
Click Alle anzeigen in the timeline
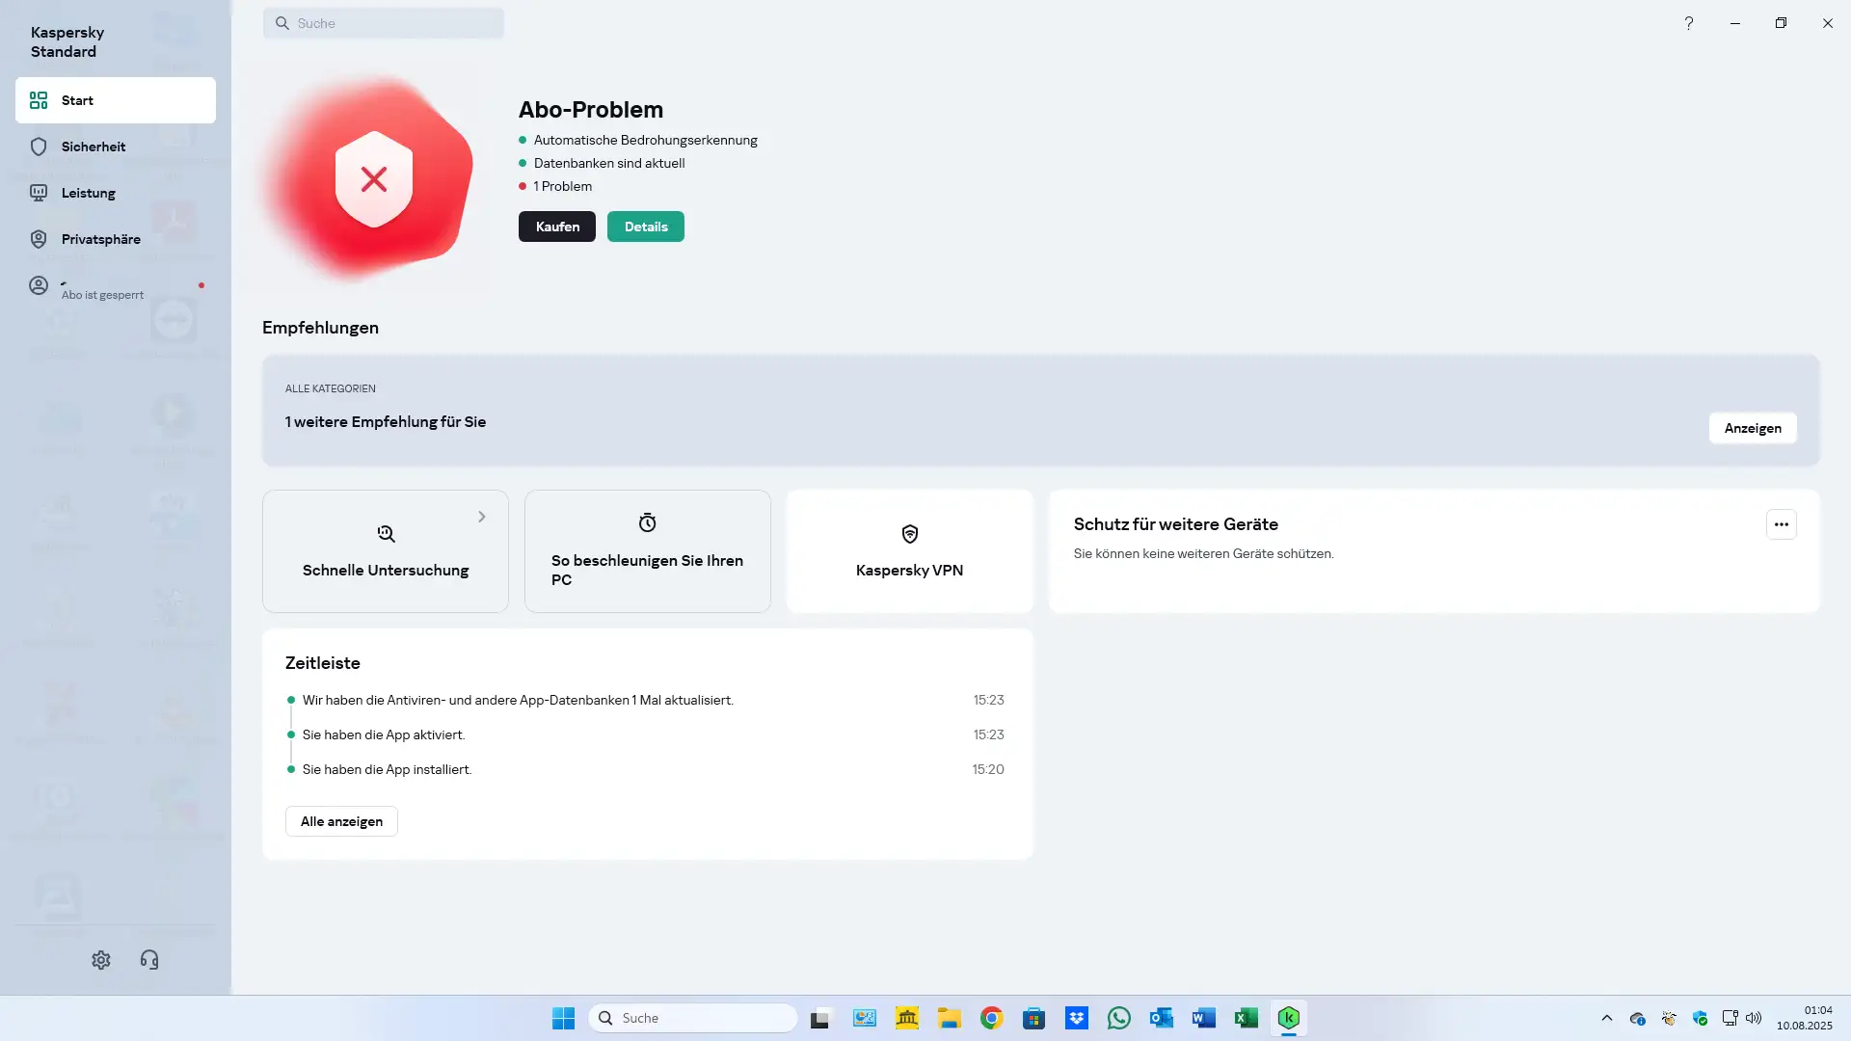pos(341,821)
